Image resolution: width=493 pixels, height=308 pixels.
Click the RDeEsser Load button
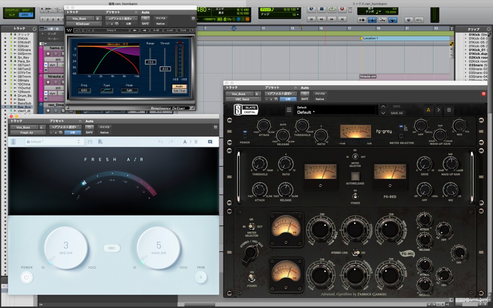[170, 30]
